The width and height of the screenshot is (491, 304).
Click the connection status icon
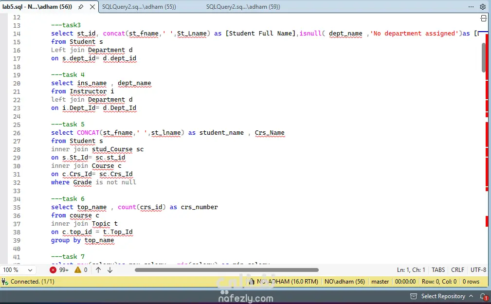click(5, 282)
